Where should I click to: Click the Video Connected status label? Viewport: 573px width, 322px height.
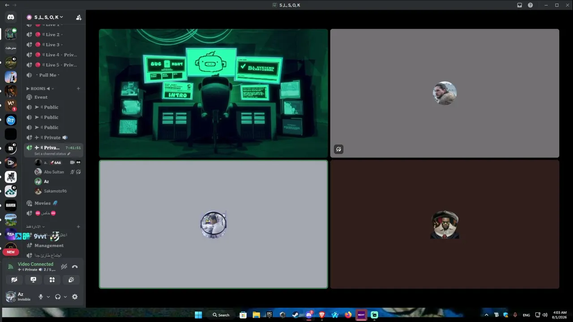coord(35,264)
